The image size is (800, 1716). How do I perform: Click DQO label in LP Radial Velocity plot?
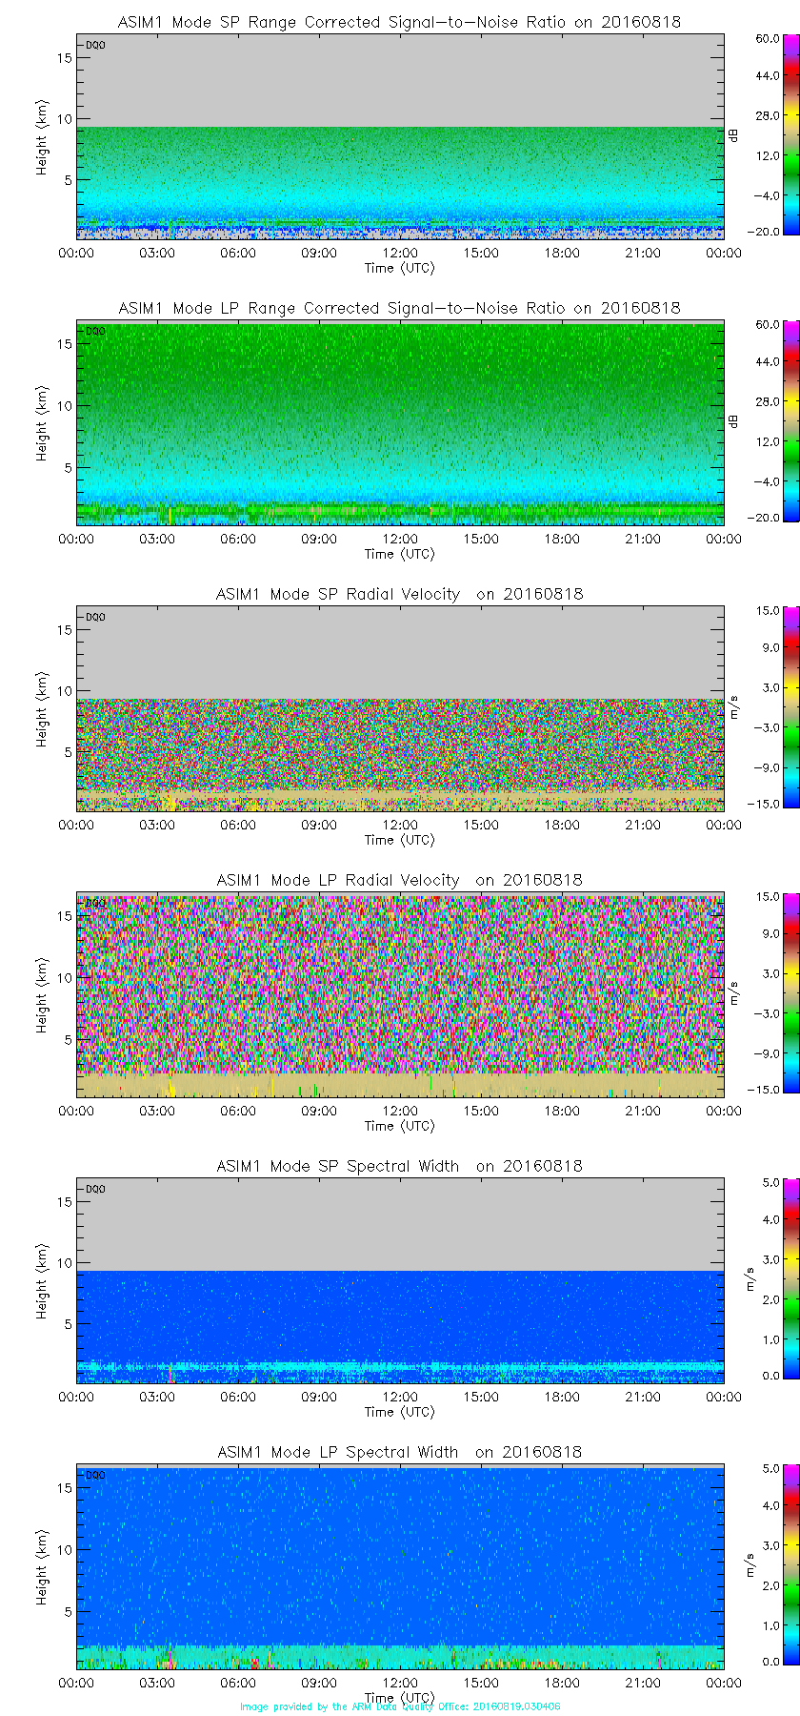[x=95, y=903]
